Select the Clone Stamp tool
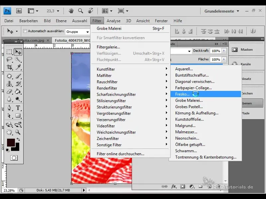Viewport: 266px width, 199px height. (x=9, y=84)
